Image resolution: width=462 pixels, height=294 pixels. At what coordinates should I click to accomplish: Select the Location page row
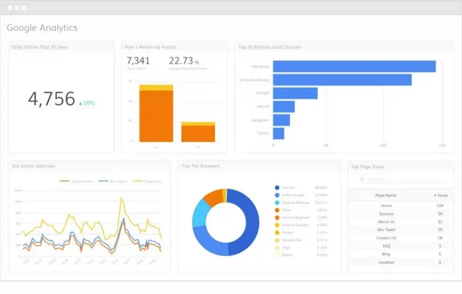pos(401,262)
